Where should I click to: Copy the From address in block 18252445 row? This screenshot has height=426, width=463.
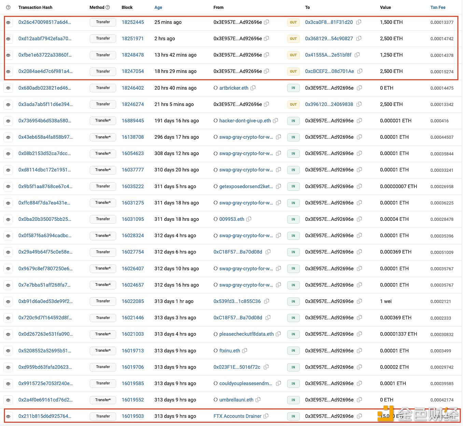[x=267, y=22]
